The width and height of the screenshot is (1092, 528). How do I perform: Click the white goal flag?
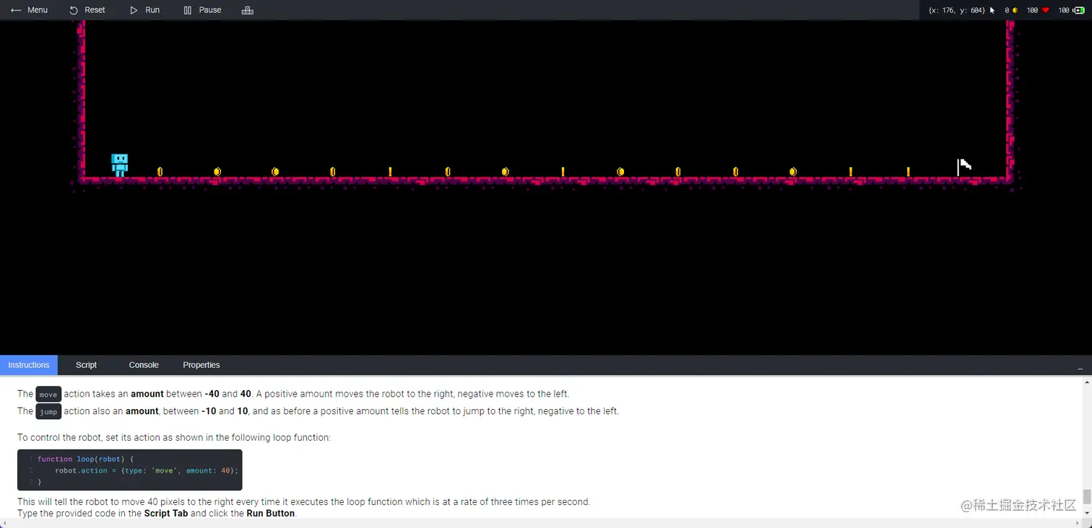tap(964, 167)
